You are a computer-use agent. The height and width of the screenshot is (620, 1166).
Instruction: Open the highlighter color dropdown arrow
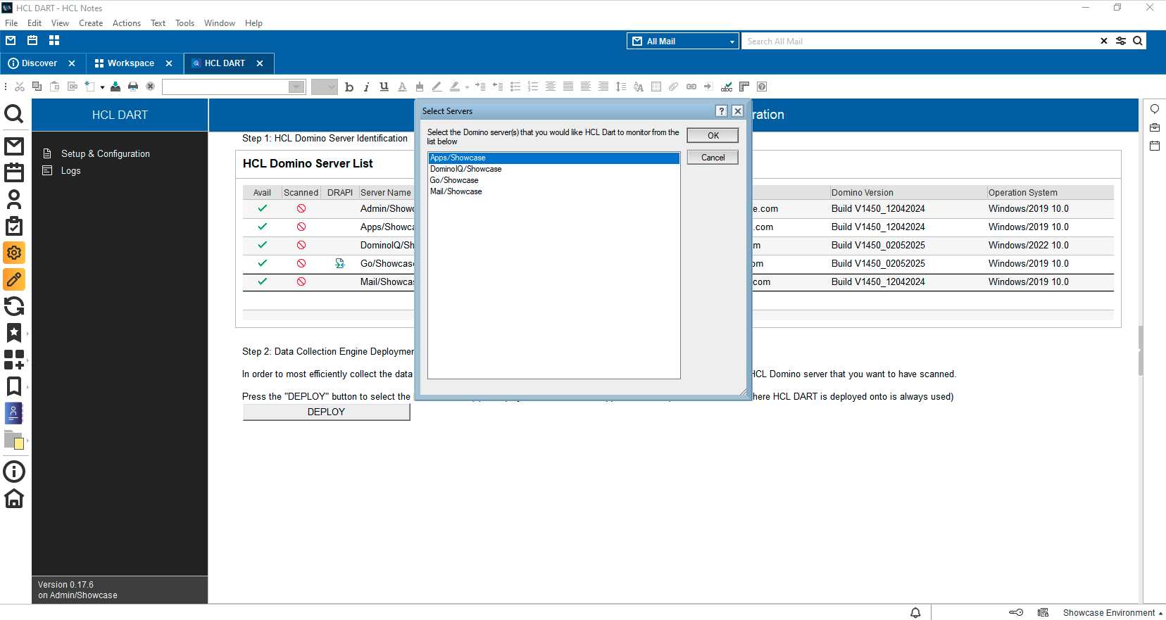[x=467, y=87]
